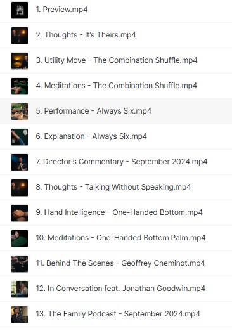Open 3. Utility Move - The Combination Shuffle.mp4
The height and width of the screenshot is (331, 232).
[117, 60]
